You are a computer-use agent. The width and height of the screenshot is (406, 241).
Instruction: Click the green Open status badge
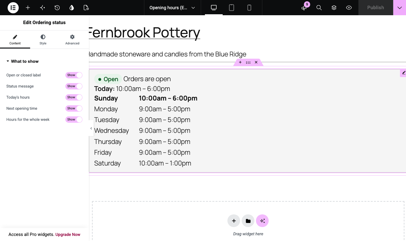tap(108, 79)
